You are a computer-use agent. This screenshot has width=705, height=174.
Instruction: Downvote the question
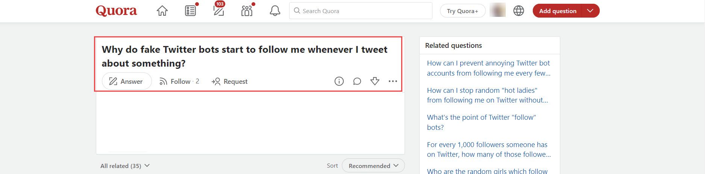[375, 81]
